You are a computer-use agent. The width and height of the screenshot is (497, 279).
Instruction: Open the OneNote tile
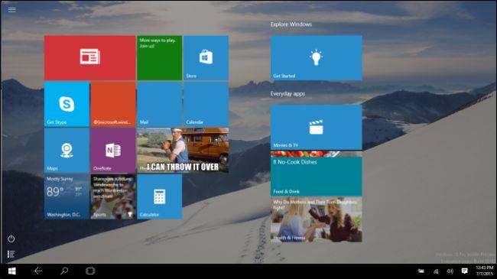point(113,151)
